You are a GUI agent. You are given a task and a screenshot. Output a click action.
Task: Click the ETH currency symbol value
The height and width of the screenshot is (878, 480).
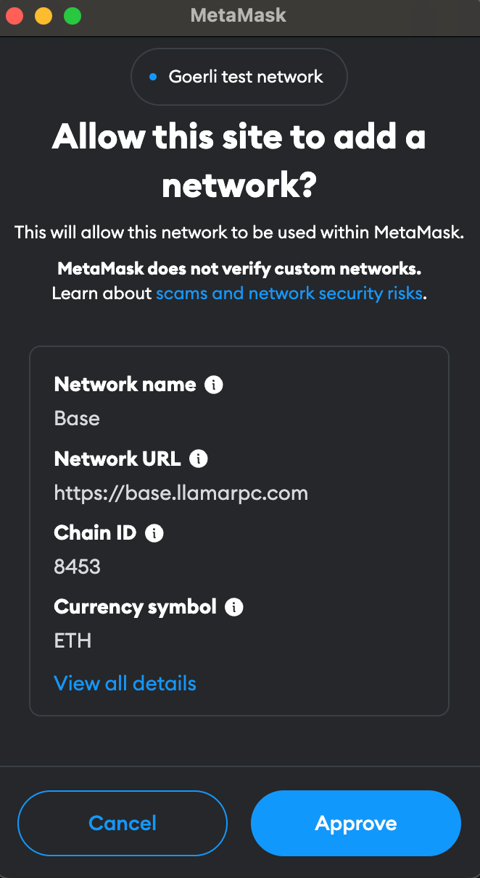click(73, 640)
